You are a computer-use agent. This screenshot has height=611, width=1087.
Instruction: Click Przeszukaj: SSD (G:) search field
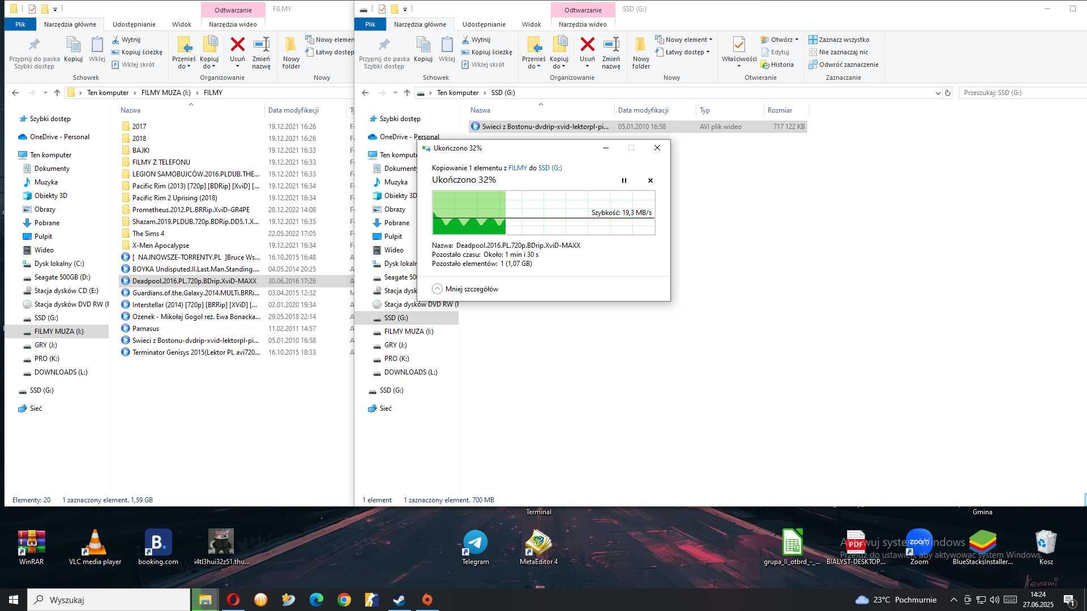click(1022, 93)
